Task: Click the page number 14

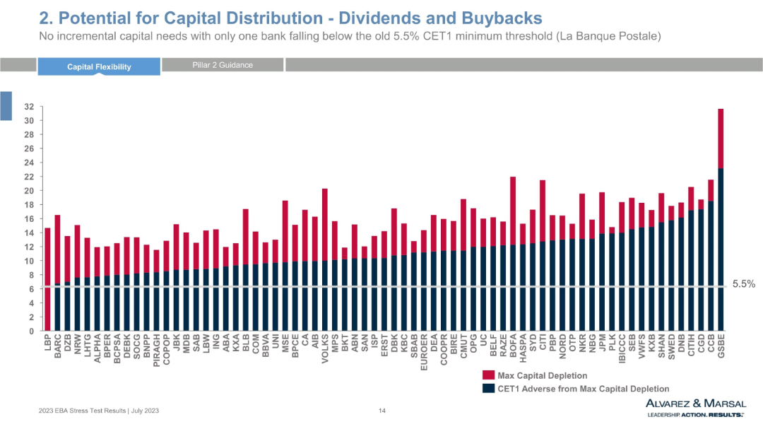Action: (382, 411)
